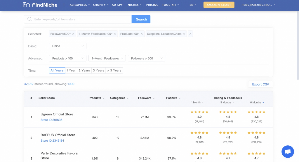Open Store ID:301635 link

(x=51, y=120)
